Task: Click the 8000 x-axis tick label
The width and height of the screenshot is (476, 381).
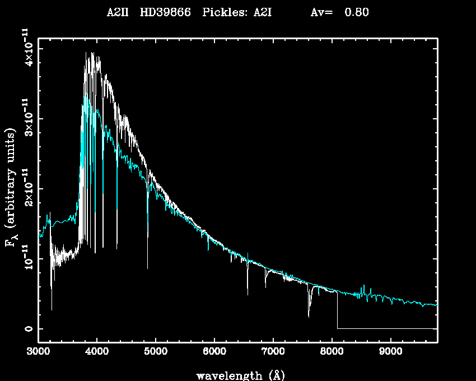Action: 332,353
